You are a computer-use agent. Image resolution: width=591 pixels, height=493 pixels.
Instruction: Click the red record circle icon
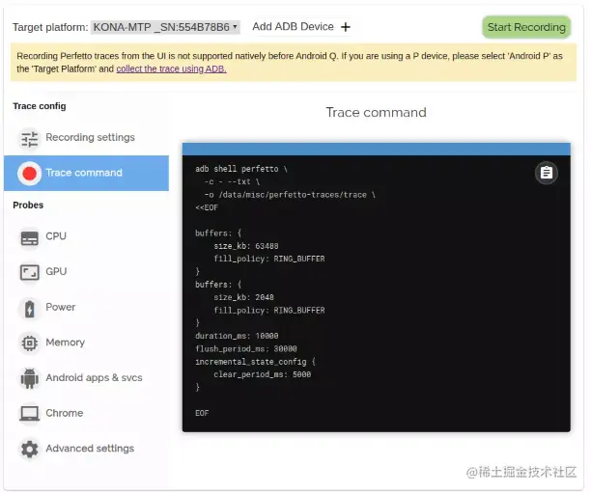29,174
